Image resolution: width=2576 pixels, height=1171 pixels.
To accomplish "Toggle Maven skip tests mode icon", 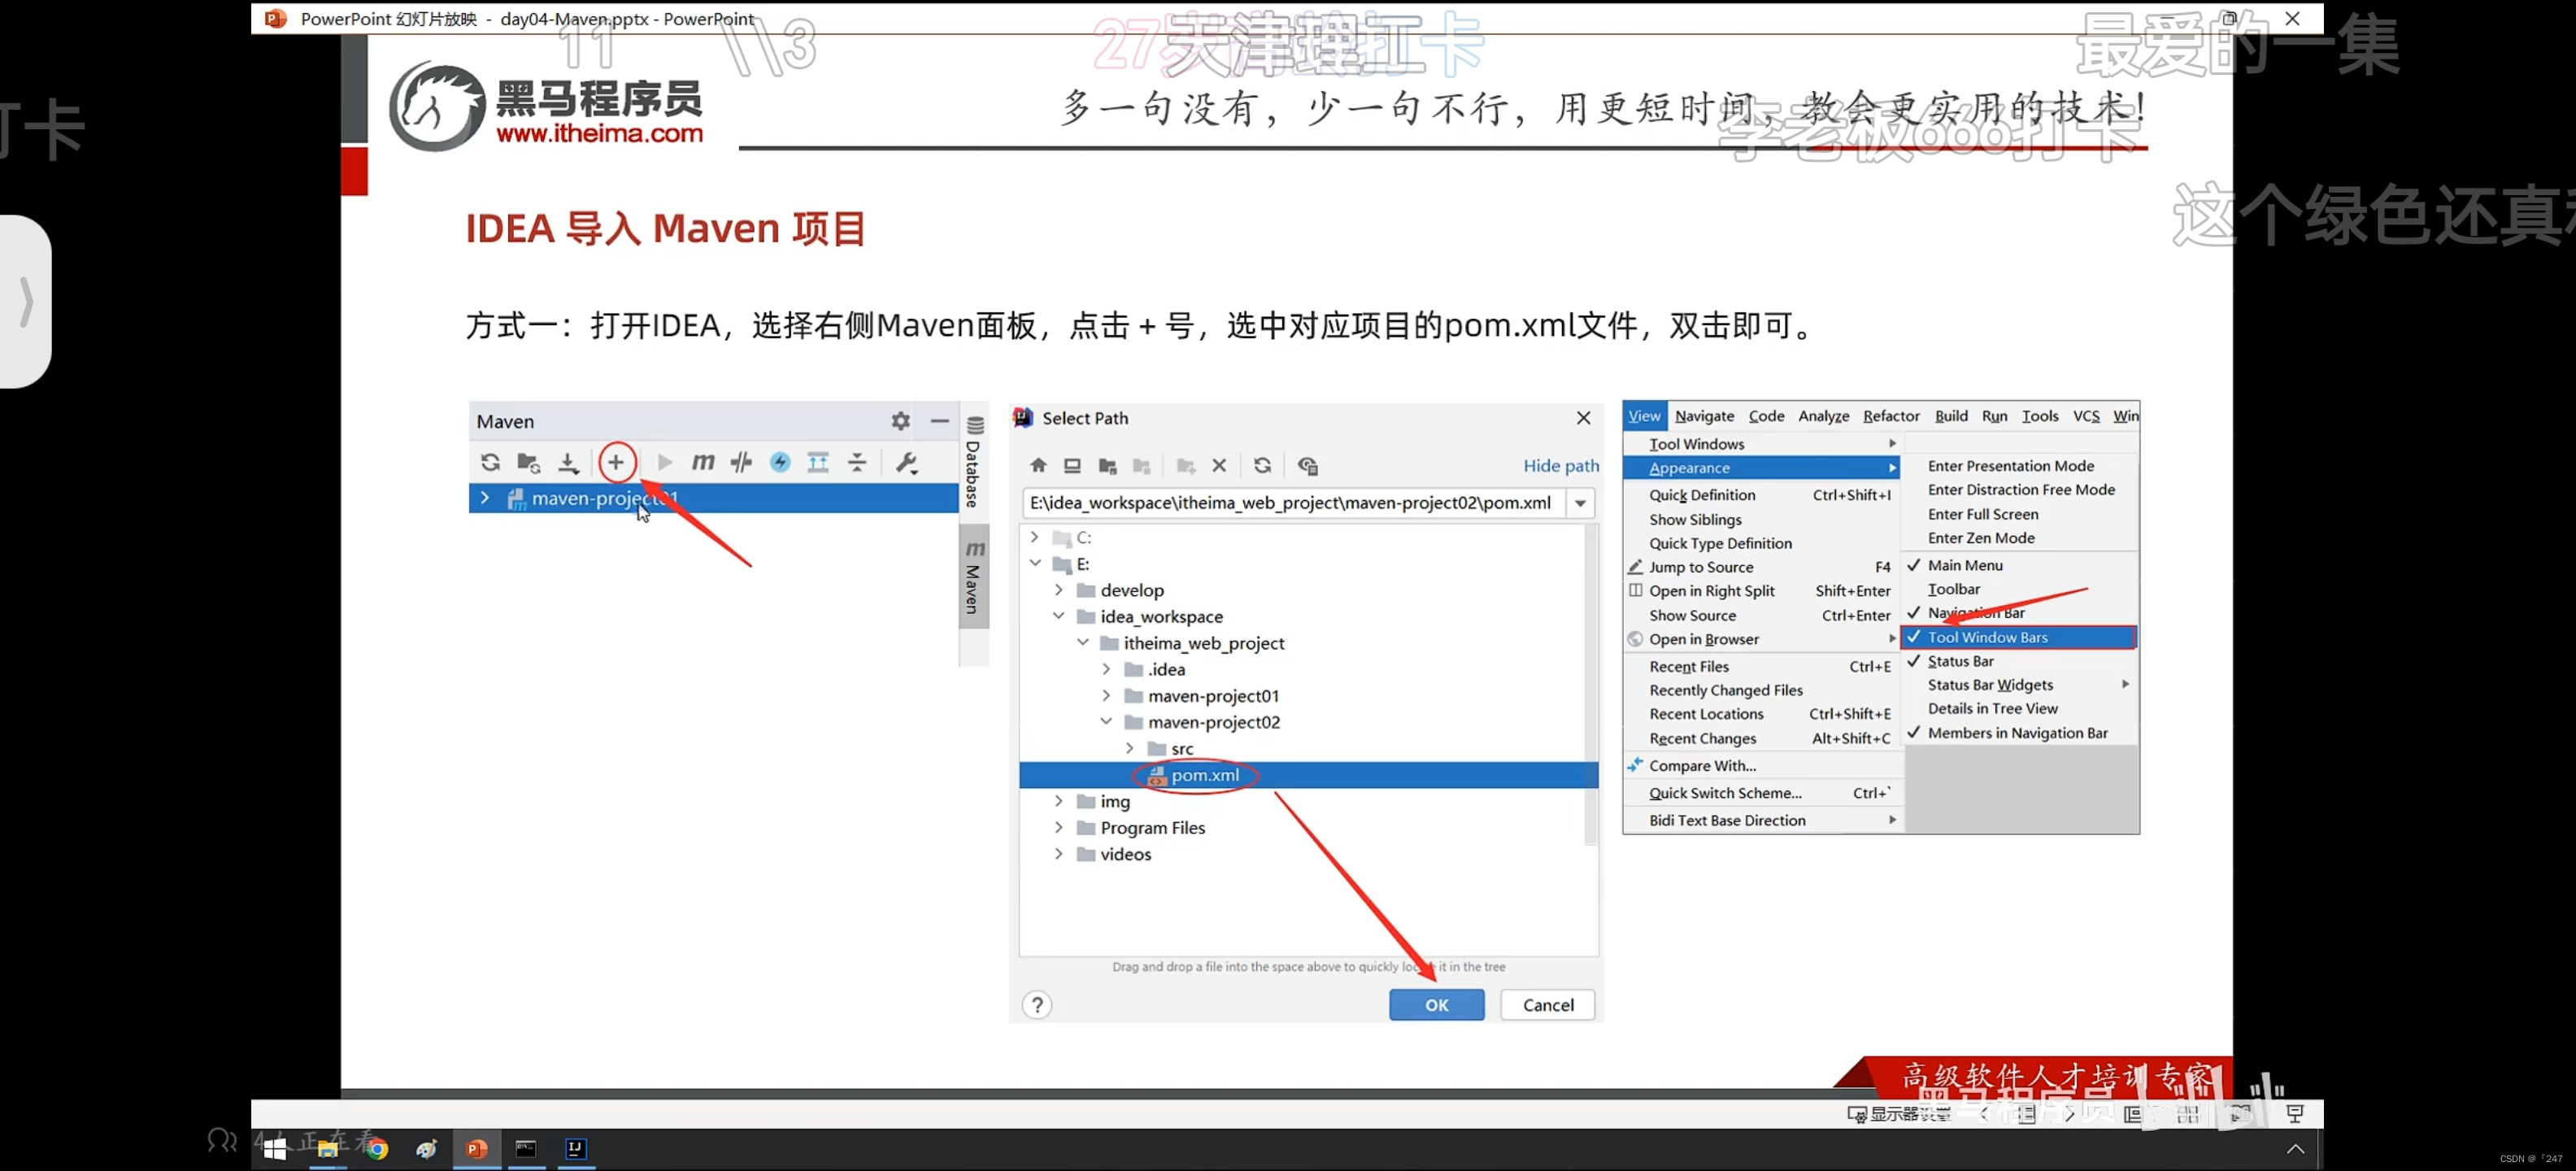I will coord(741,462).
